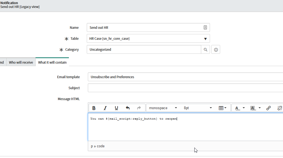Click the Category lookup magnifier icon
Image resolution: width=283 pixels, height=158 pixels.
205,50
